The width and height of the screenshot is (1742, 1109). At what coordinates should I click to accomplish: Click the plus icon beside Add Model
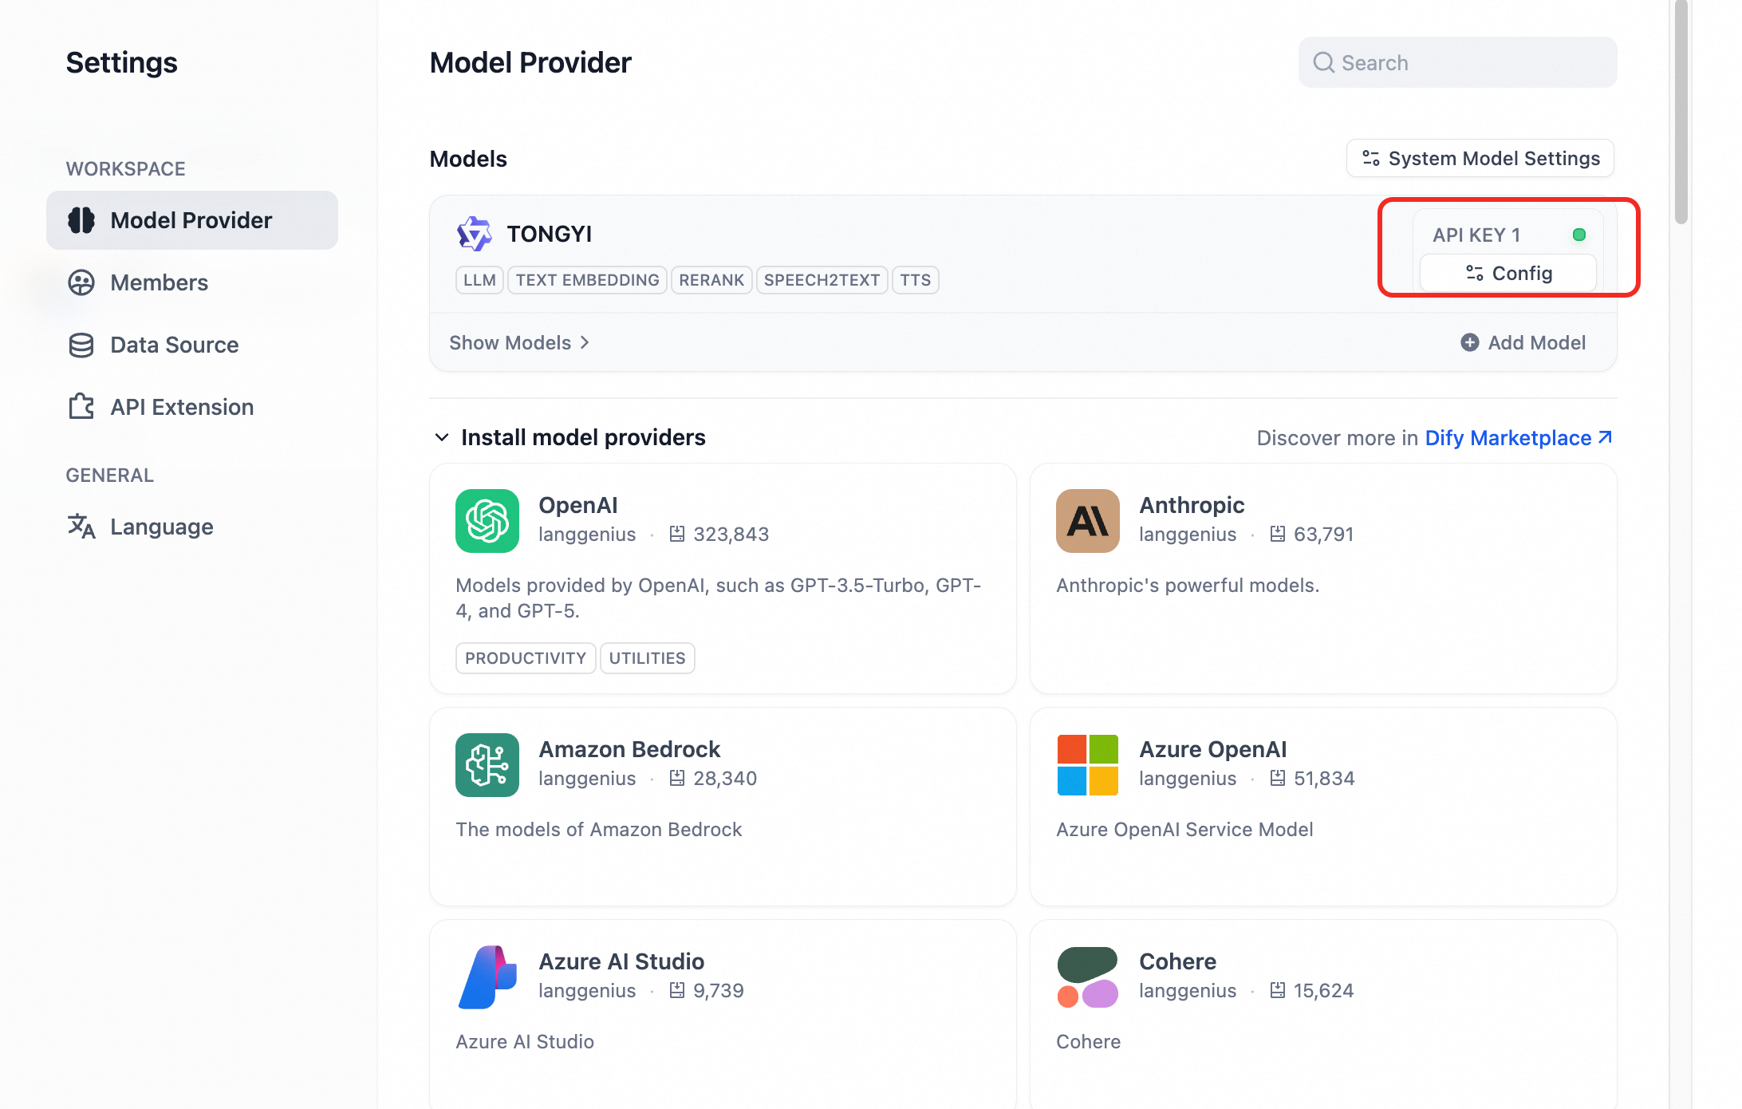(1469, 342)
